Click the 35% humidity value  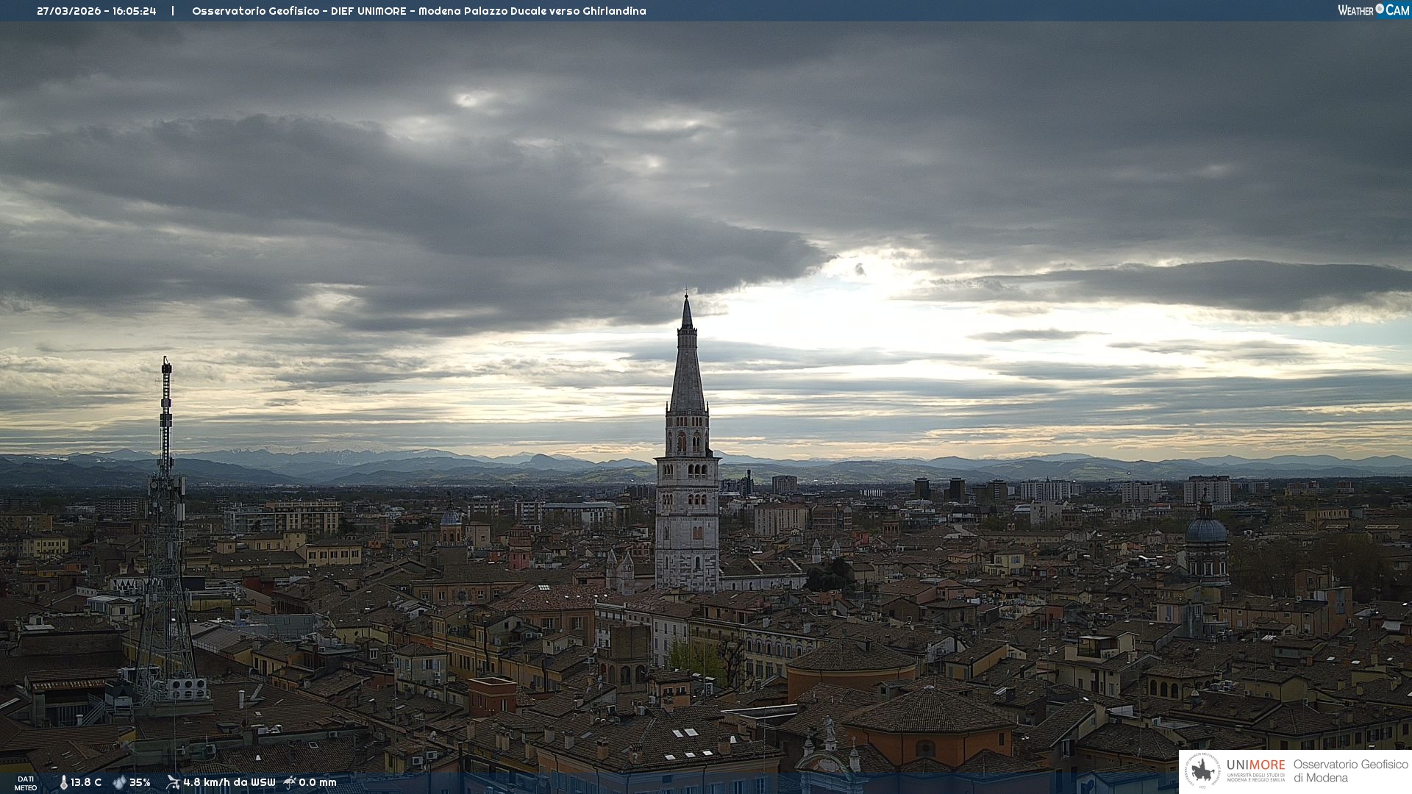pyautogui.click(x=140, y=782)
